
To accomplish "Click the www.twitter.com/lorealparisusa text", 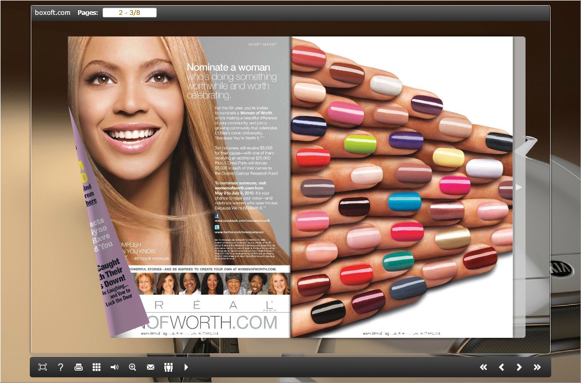I will pyautogui.click(x=239, y=232).
